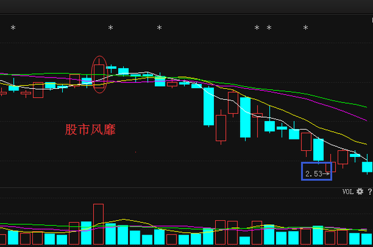373x247 pixels.
Task: Click the question mark help icon beside VOL
Action: pyautogui.click(x=370, y=191)
